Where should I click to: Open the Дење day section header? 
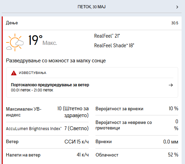tap(92, 23)
